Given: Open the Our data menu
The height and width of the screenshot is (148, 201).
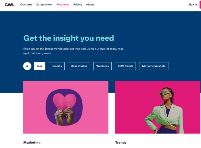Looking at the screenshot, I should click(26, 5).
